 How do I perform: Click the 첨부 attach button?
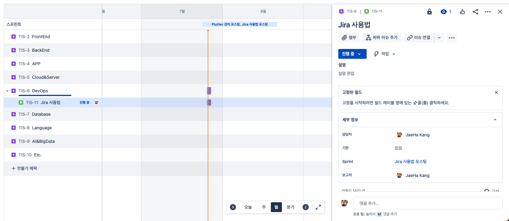(x=349, y=38)
